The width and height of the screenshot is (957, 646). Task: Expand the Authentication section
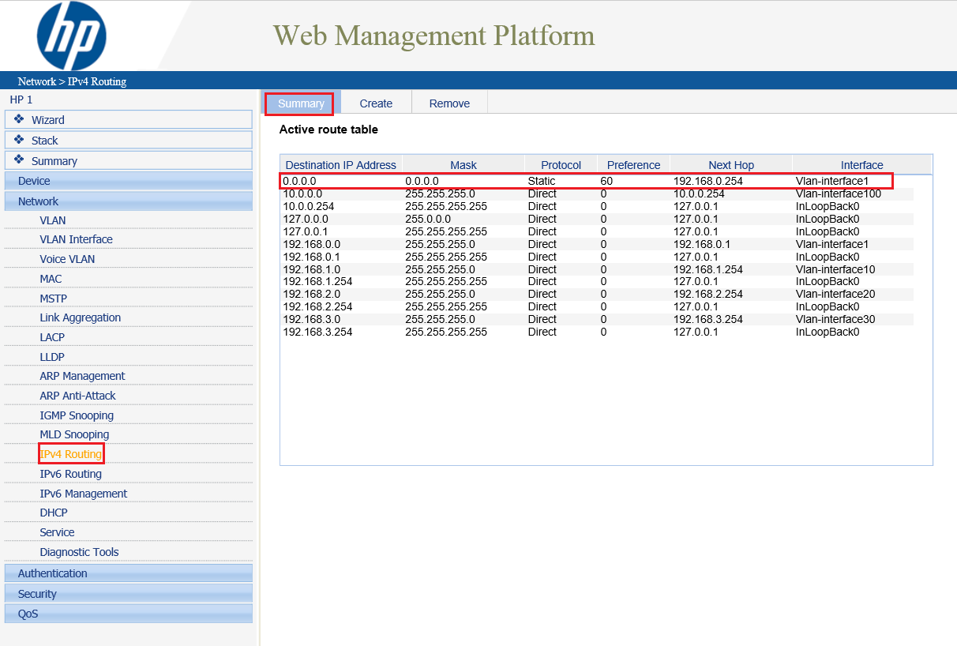[129, 573]
